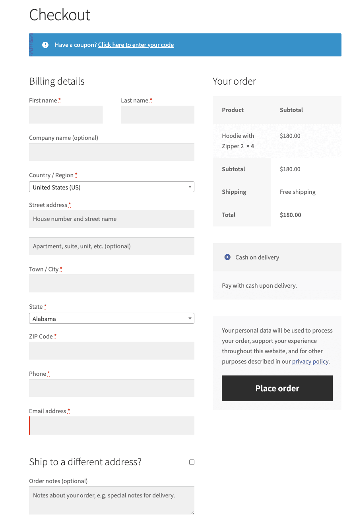View the privacy policy link

[x=310, y=361]
